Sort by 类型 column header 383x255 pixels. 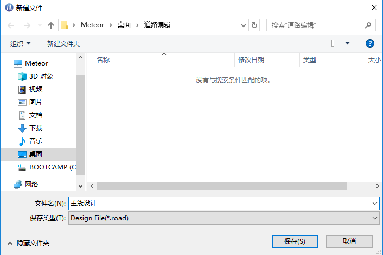[x=309, y=60]
